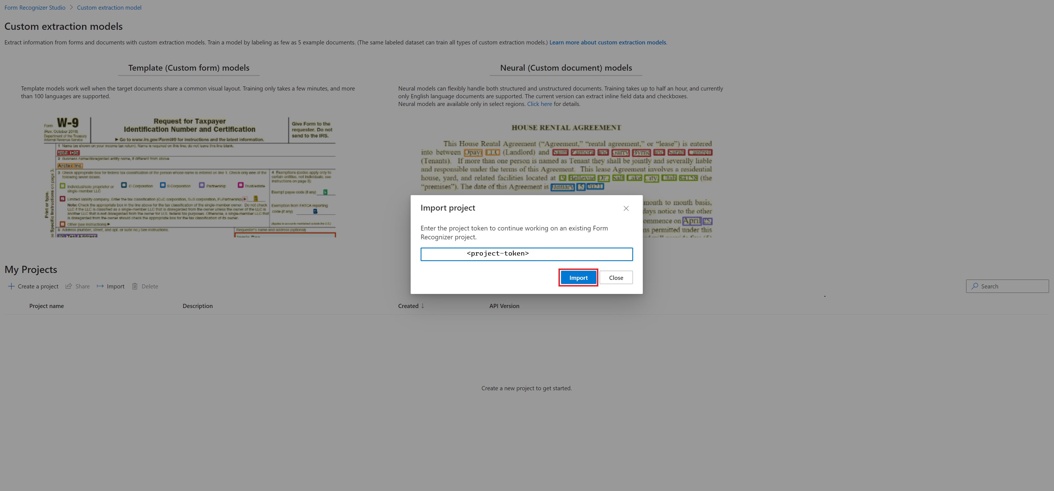The width and height of the screenshot is (1054, 491).
Task: Select the Template Custom form models section
Action: tap(188, 67)
